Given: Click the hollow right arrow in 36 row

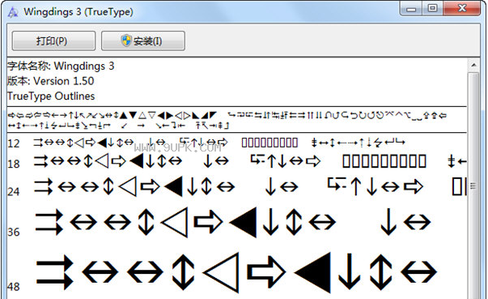Looking at the screenshot, I should (x=209, y=222).
